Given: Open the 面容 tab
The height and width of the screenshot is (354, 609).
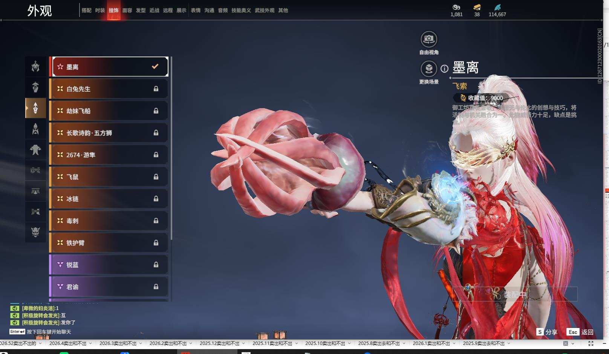Looking at the screenshot, I should (127, 11).
